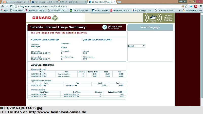The width and height of the screenshot is (203, 114).
Task: Click the MB Used value 5.00
Action: tap(85, 53)
